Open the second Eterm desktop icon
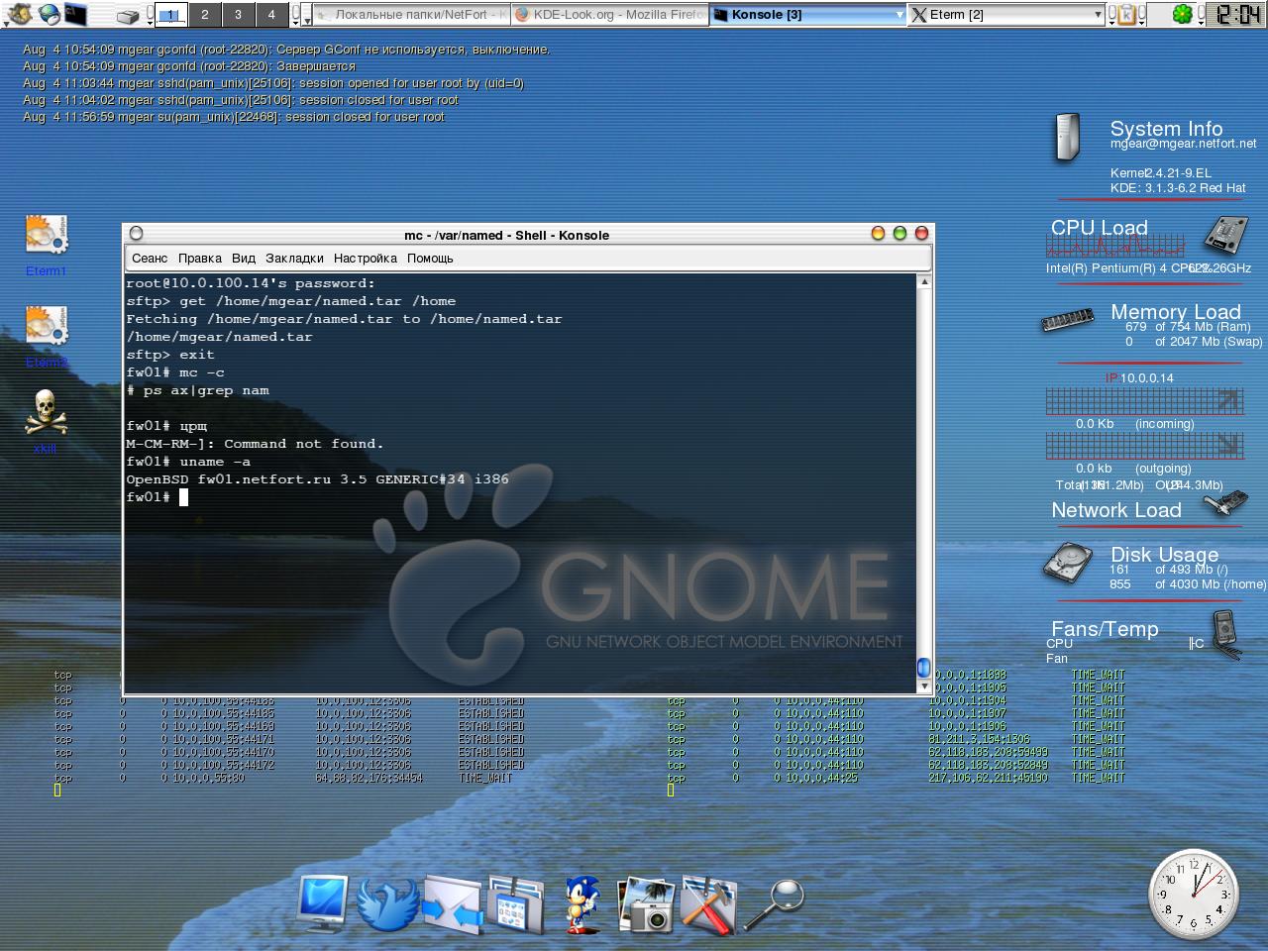The width and height of the screenshot is (1268, 951). 46,337
